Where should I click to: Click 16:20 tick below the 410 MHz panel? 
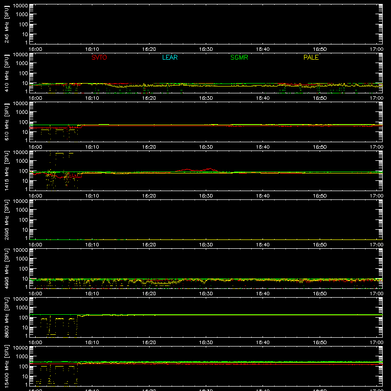pos(149,98)
